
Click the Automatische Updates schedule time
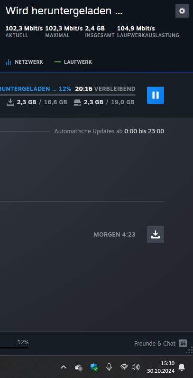[x=144, y=131]
